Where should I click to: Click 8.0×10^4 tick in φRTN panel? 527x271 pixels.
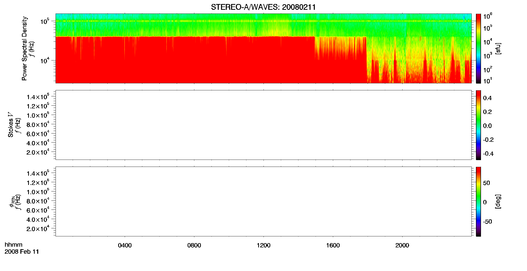point(38,201)
